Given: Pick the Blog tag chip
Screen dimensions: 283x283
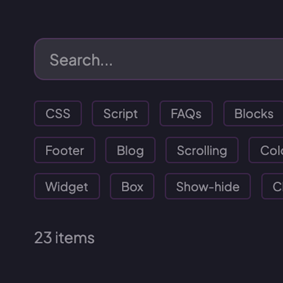Looking at the screenshot, I should [130, 150].
